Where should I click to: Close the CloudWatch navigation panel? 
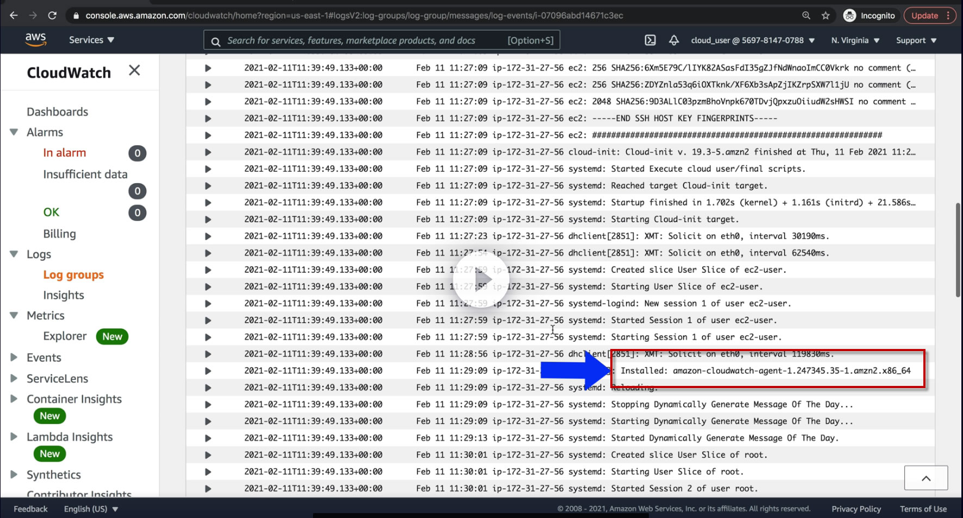pyautogui.click(x=134, y=70)
